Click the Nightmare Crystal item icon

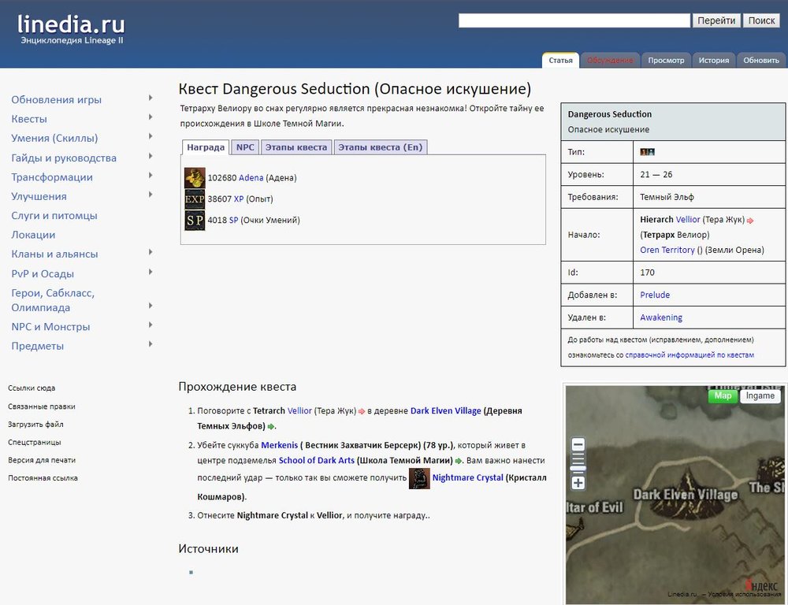coord(419,478)
